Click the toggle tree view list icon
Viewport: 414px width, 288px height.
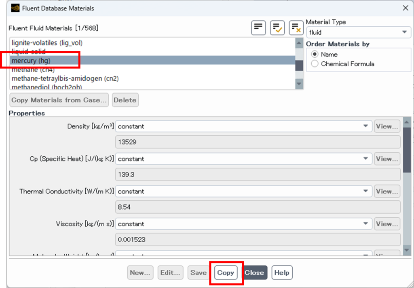(x=258, y=28)
